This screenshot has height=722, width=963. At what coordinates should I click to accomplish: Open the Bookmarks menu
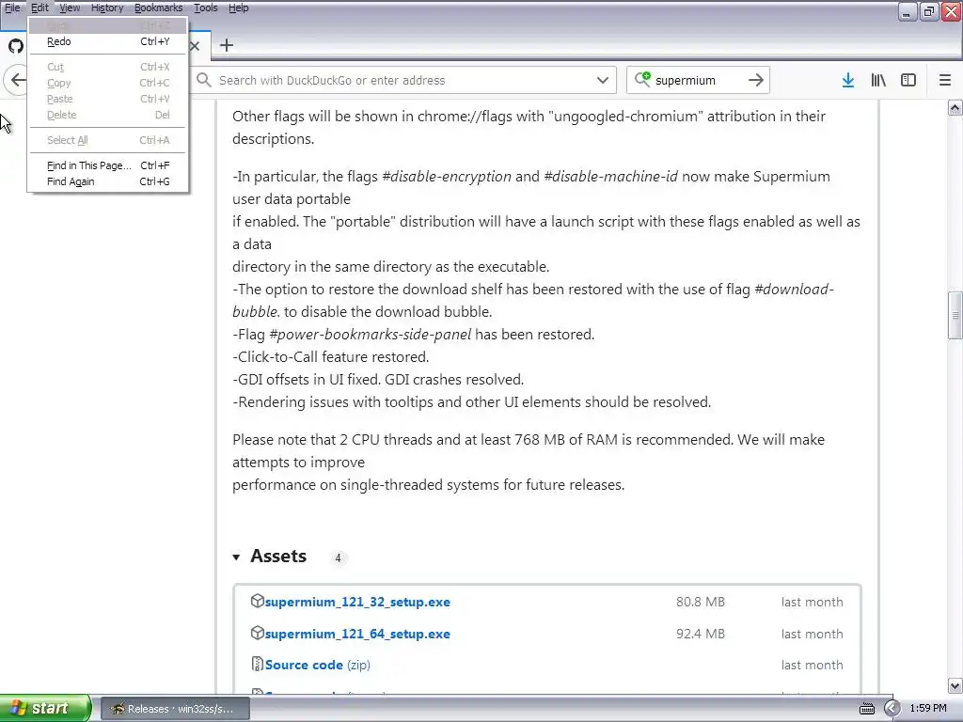[x=158, y=8]
